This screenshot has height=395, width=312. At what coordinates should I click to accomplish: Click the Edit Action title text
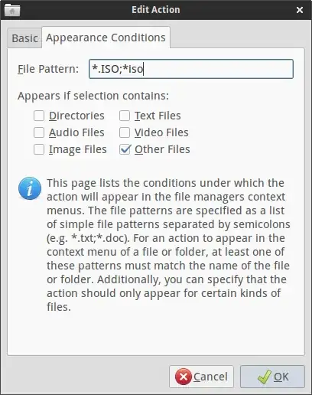tap(156, 10)
